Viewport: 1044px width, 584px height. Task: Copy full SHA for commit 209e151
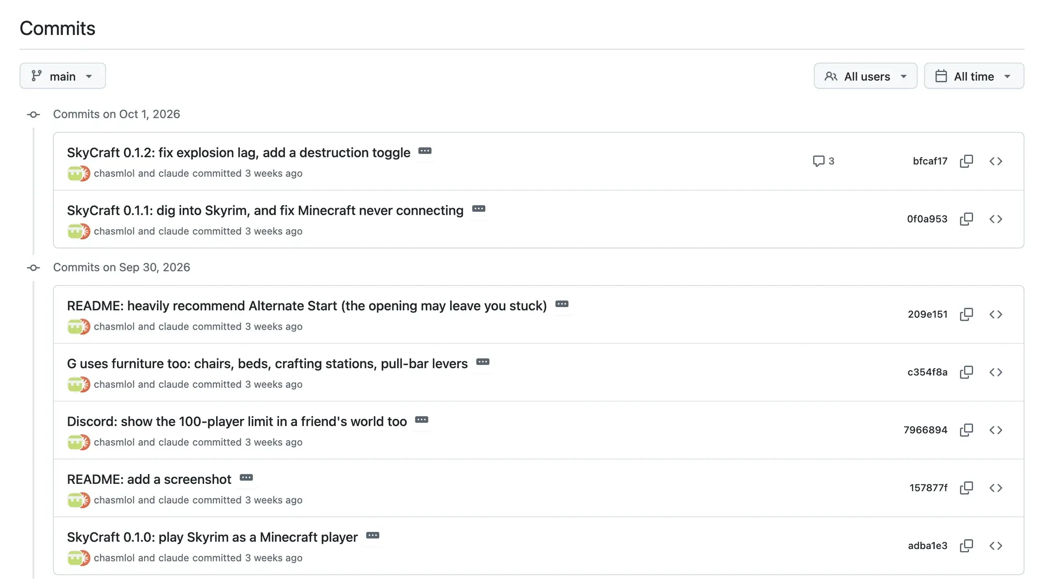click(966, 314)
